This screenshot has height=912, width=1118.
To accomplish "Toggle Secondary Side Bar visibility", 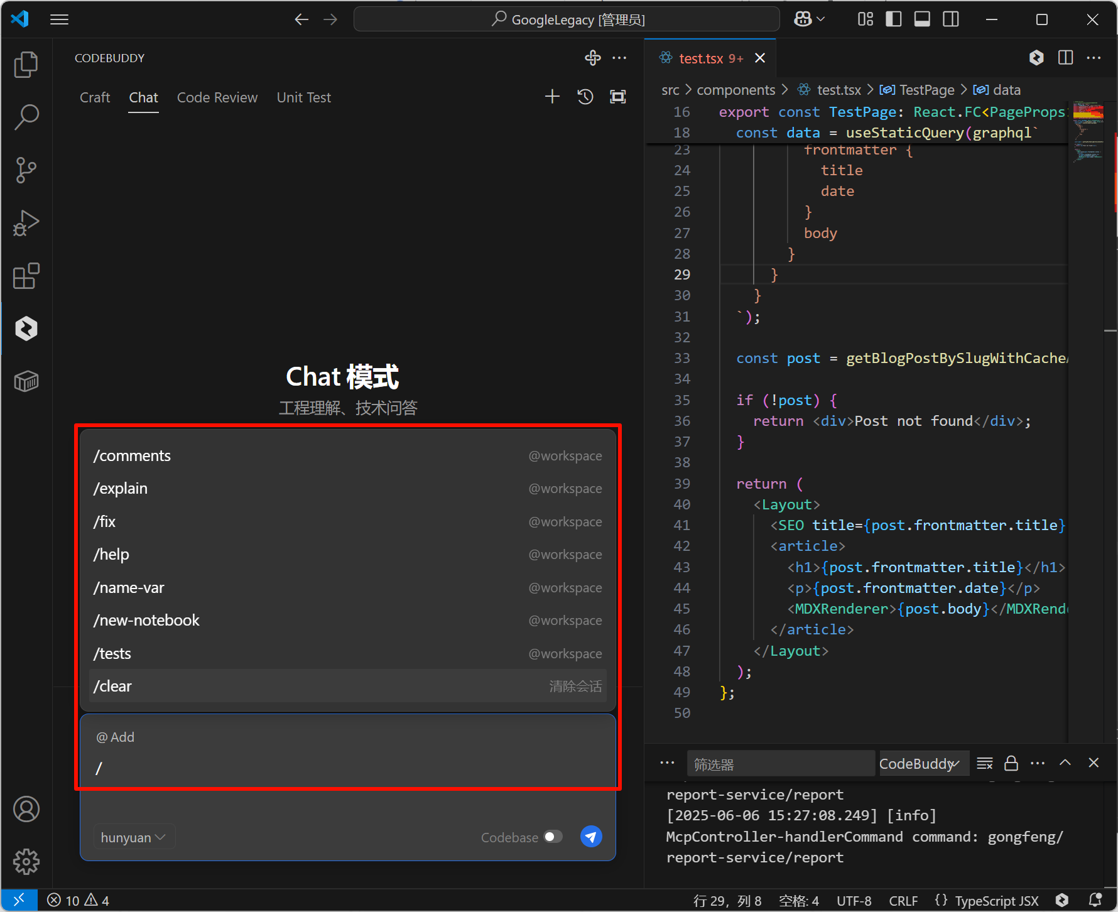I will click(x=951, y=19).
